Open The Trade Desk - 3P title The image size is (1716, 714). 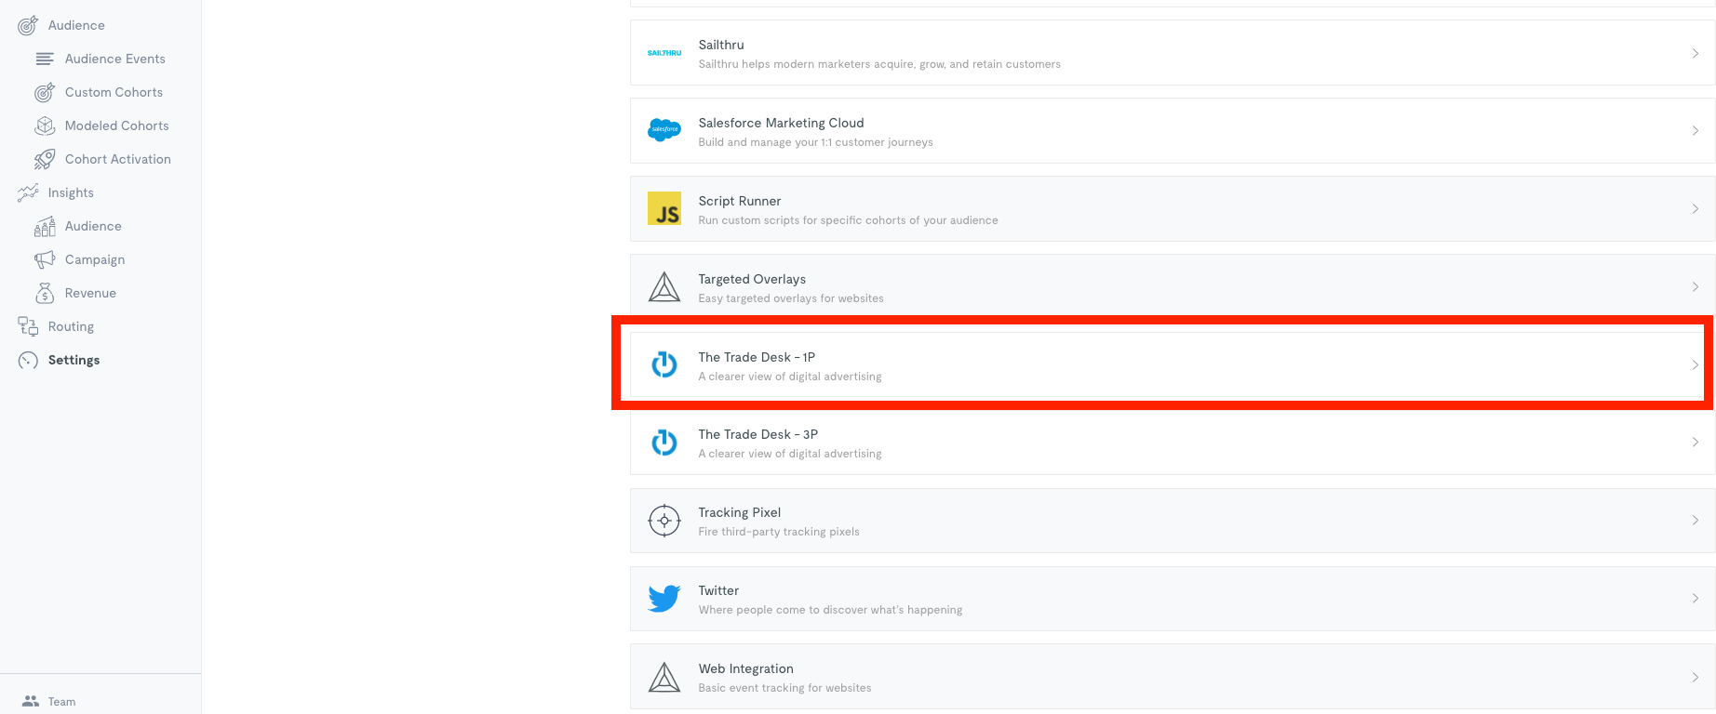758,434
